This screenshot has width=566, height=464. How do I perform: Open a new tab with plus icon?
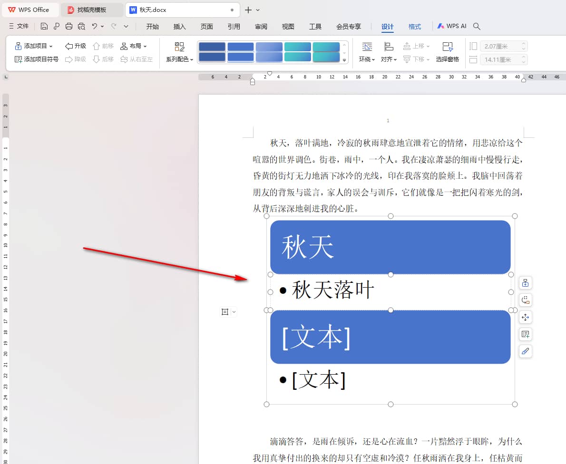(248, 10)
